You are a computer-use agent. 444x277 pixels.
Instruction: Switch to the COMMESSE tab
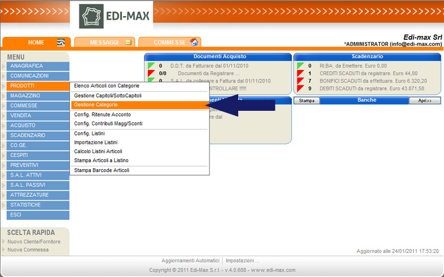click(x=169, y=42)
